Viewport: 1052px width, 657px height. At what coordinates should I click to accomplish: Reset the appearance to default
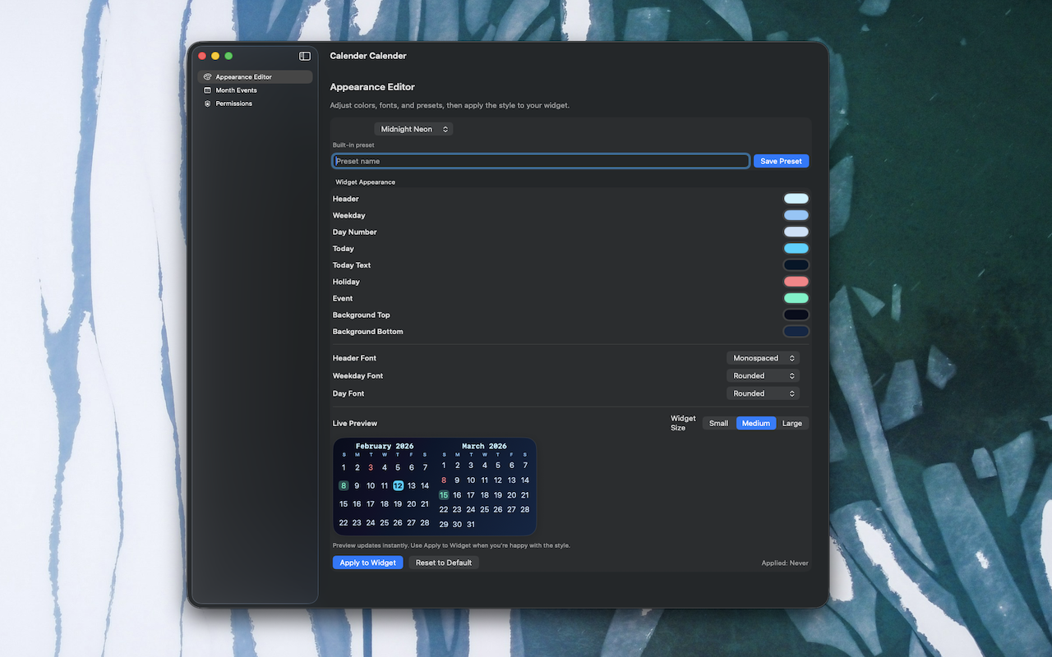click(x=443, y=562)
